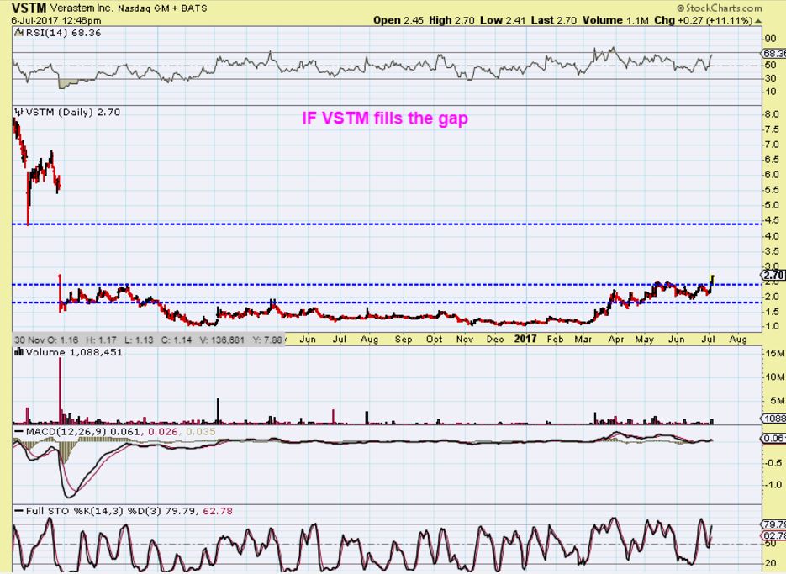Viewport: 786px width, 574px height.
Task: Click the 0.035 MACD histogram value
Action: pyautogui.click(x=201, y=432)
